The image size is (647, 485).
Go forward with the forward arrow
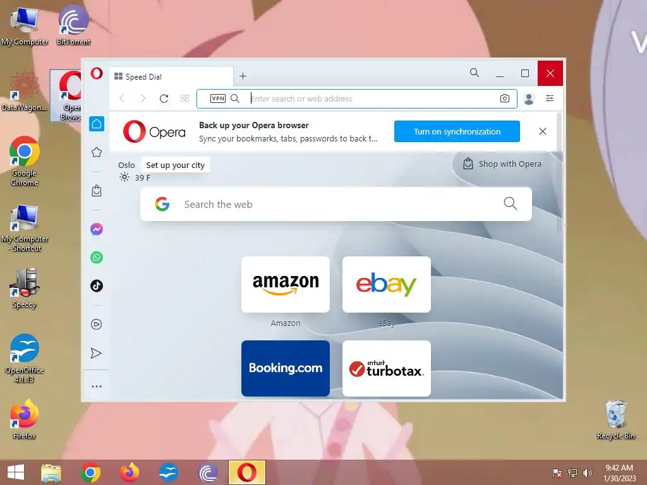[143, 98]
